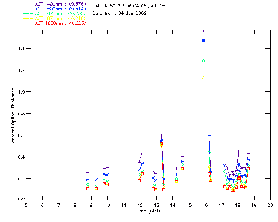Click the red dashed line in legend

pyautogui.click(x=28, y=23)
